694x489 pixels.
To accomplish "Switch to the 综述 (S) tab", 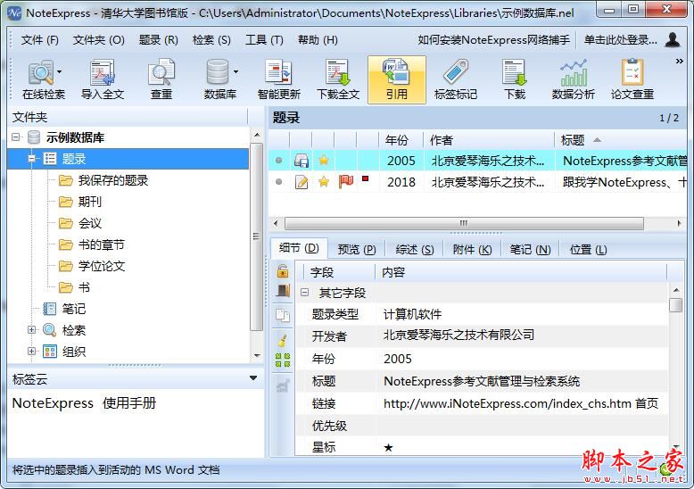I will point(415,250).
